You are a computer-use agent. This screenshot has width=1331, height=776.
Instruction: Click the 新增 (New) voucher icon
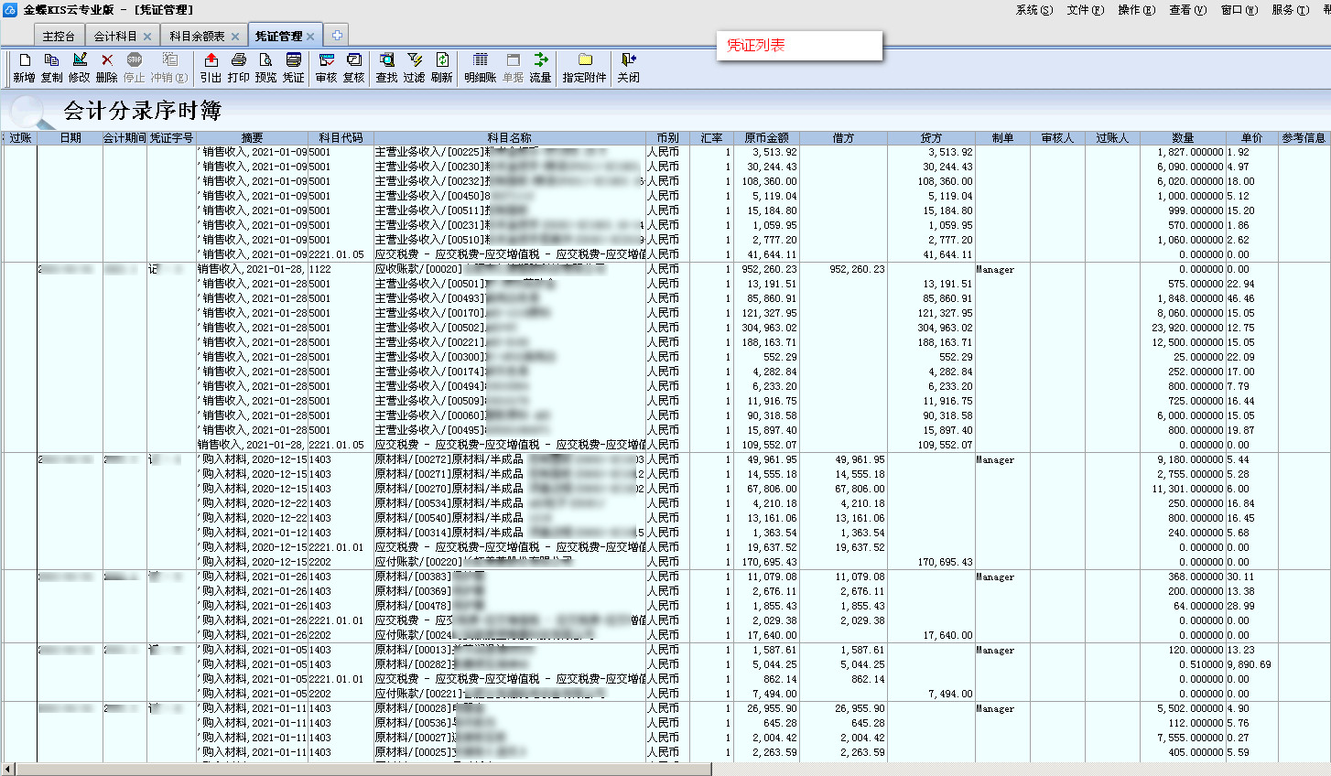[24, 67]
